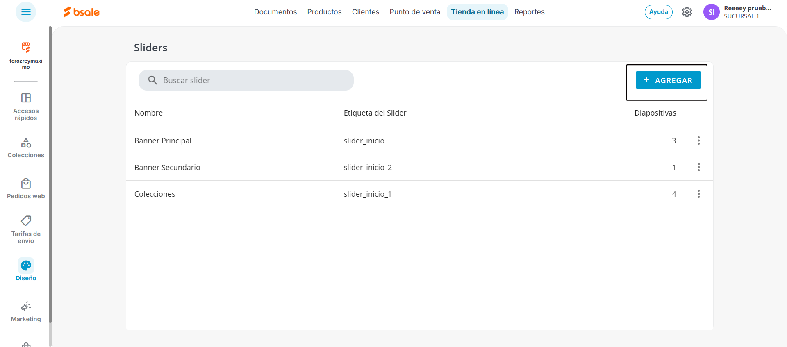Open the Clientes menu

coord(366,12)
